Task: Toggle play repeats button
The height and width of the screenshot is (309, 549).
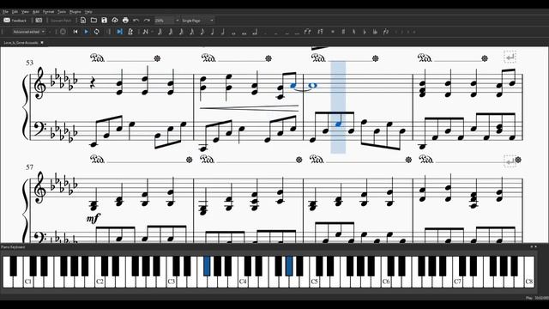Action: coord(109,32)
